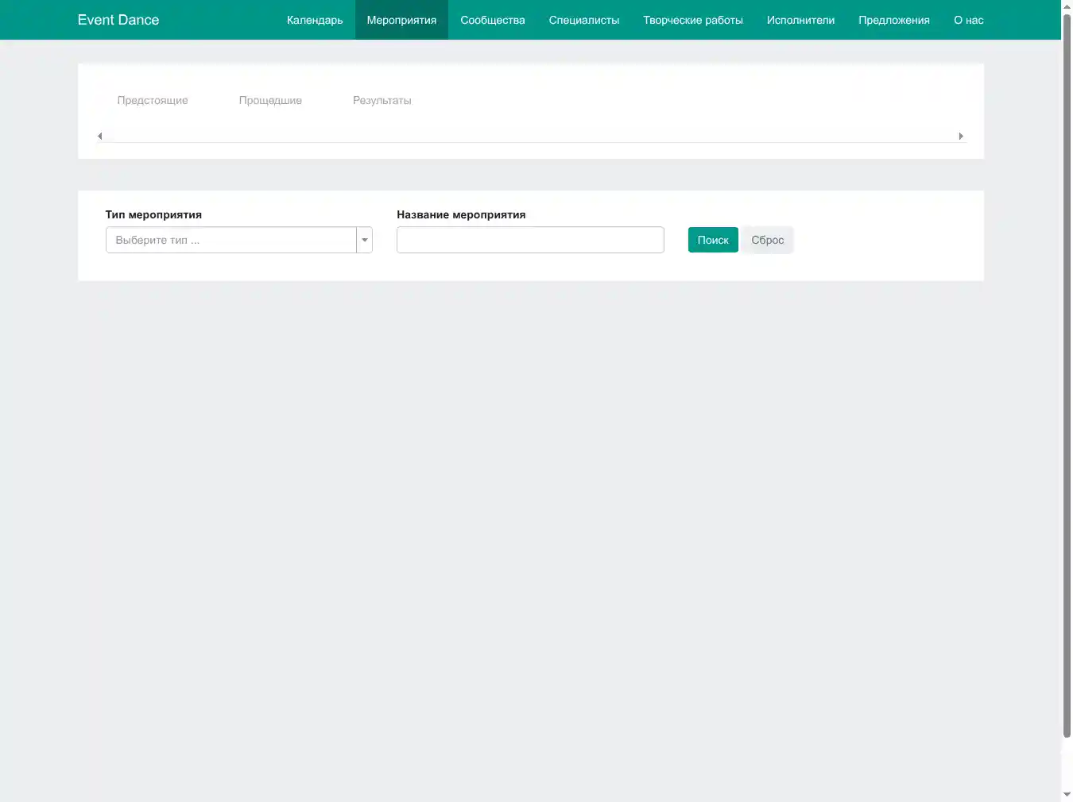Screen dimensions: 1073x802
Task: Open the О нас page
Action: [968, 20]
